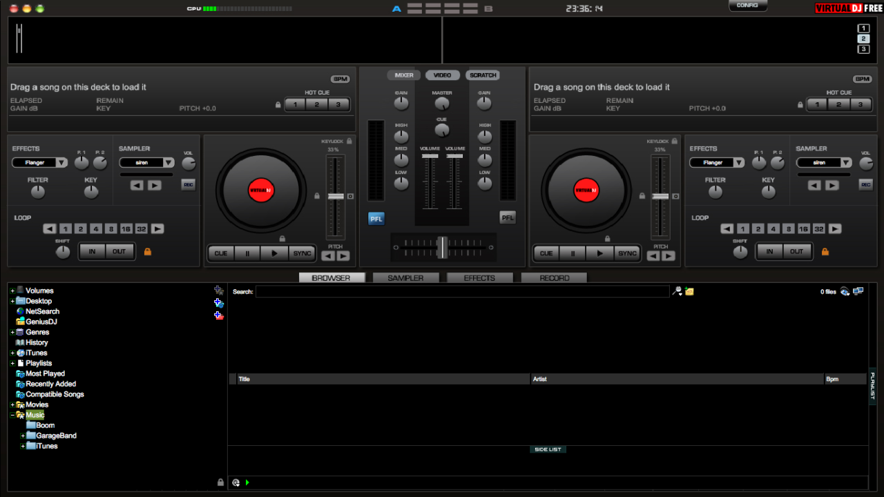This screenshot has height=497, width=884.
Task: Click the eye view options icon near file count
Action: (845, 291)
